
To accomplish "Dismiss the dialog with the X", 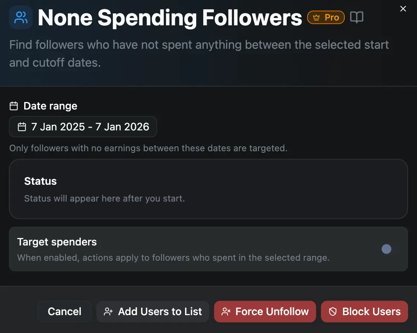I will click(x=403, y=9).
